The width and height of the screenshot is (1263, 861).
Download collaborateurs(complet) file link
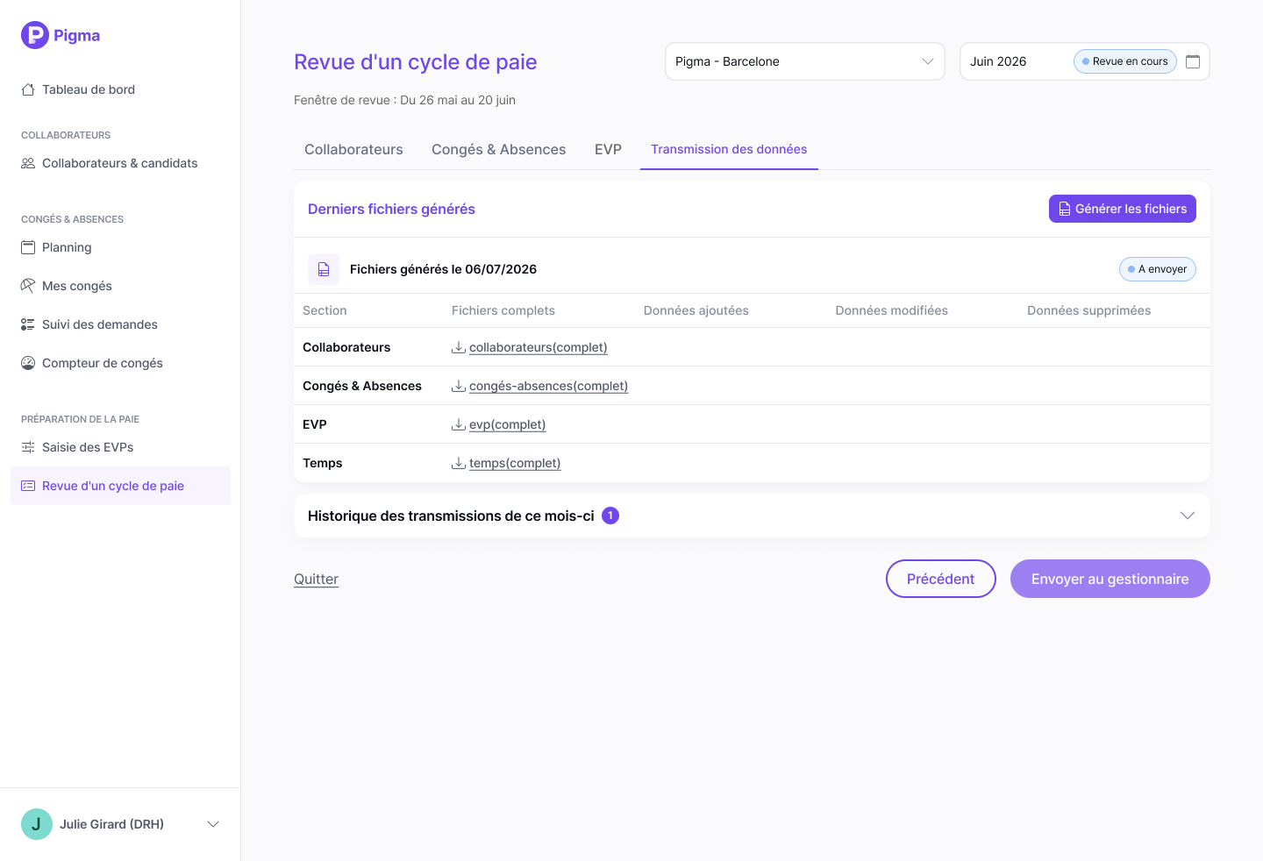click(x=539, y=347)
